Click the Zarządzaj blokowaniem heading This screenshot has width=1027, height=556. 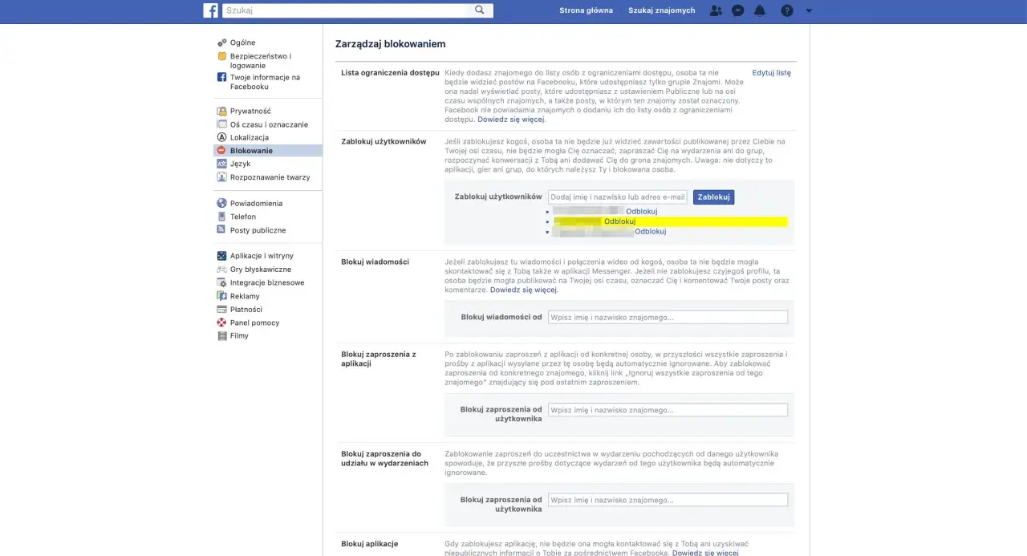[x=390, y=44]
